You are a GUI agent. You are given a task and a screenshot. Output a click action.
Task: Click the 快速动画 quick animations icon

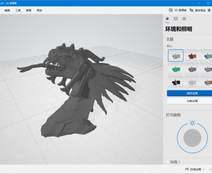pyautogui.click(x=187, y=169)
